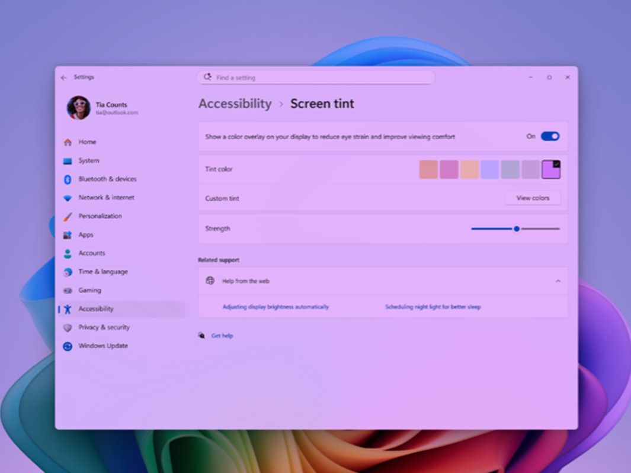631x473 pixels.
Task: Click the Accounts person icon
Action: point(68,253)
